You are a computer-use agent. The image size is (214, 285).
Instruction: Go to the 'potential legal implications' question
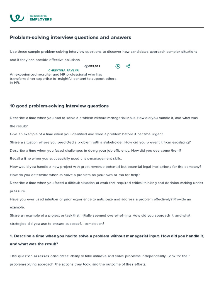[106, 167]
